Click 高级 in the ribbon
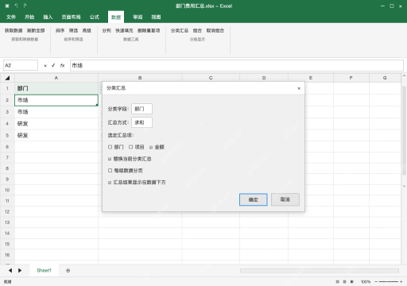The image size is (407, 286). (x=87, y=31)
